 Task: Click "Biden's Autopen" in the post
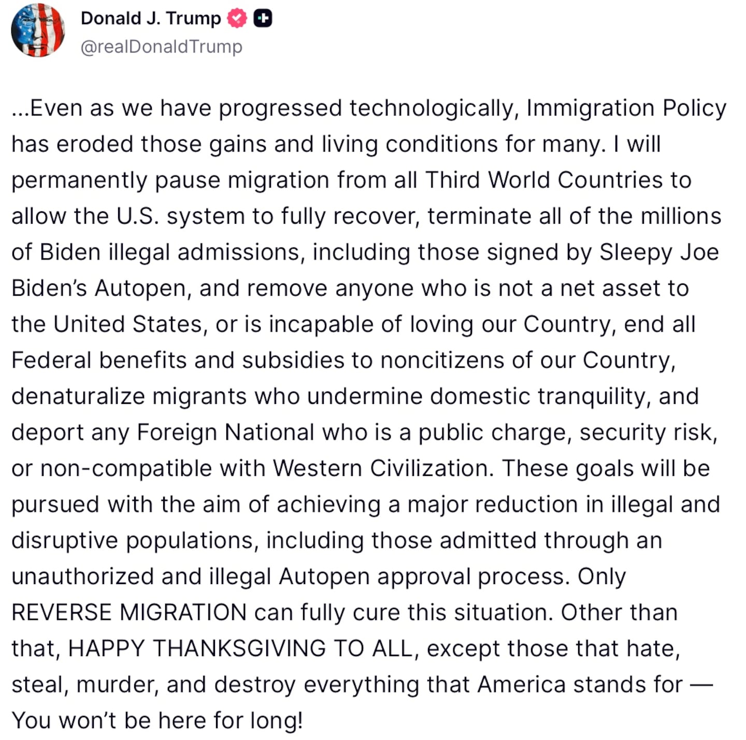[98, 288]
